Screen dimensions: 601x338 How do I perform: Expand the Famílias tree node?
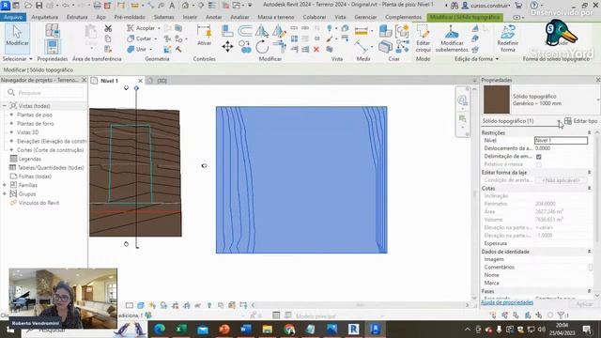[5, 185]
